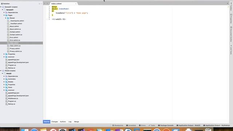
Task: Open the Immediate pad
Action: [x=131, y=126]
